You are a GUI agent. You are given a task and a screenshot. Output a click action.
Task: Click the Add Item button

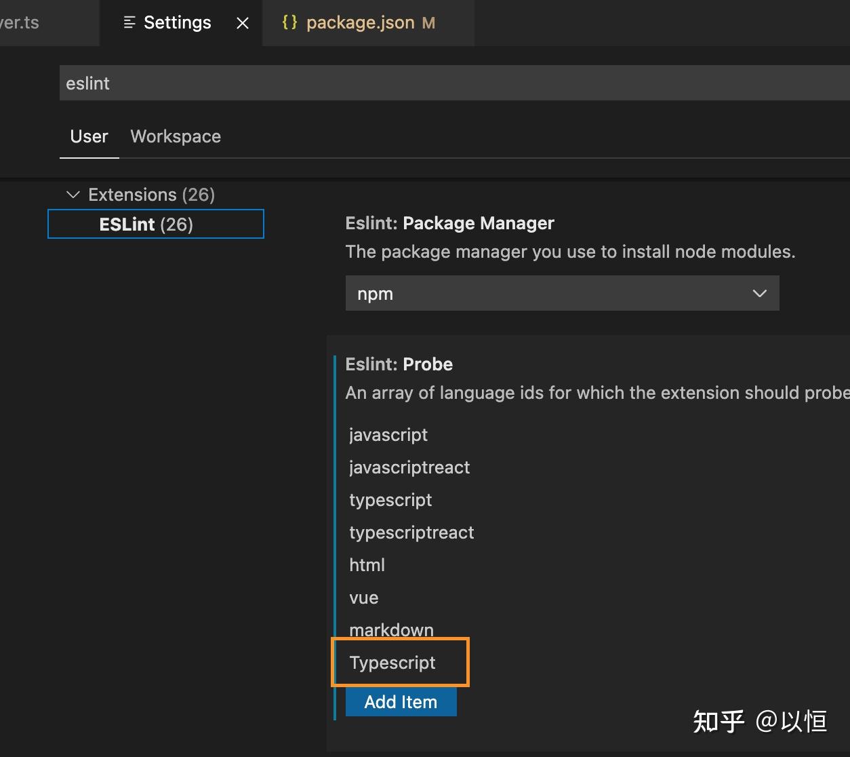point(401,702)
